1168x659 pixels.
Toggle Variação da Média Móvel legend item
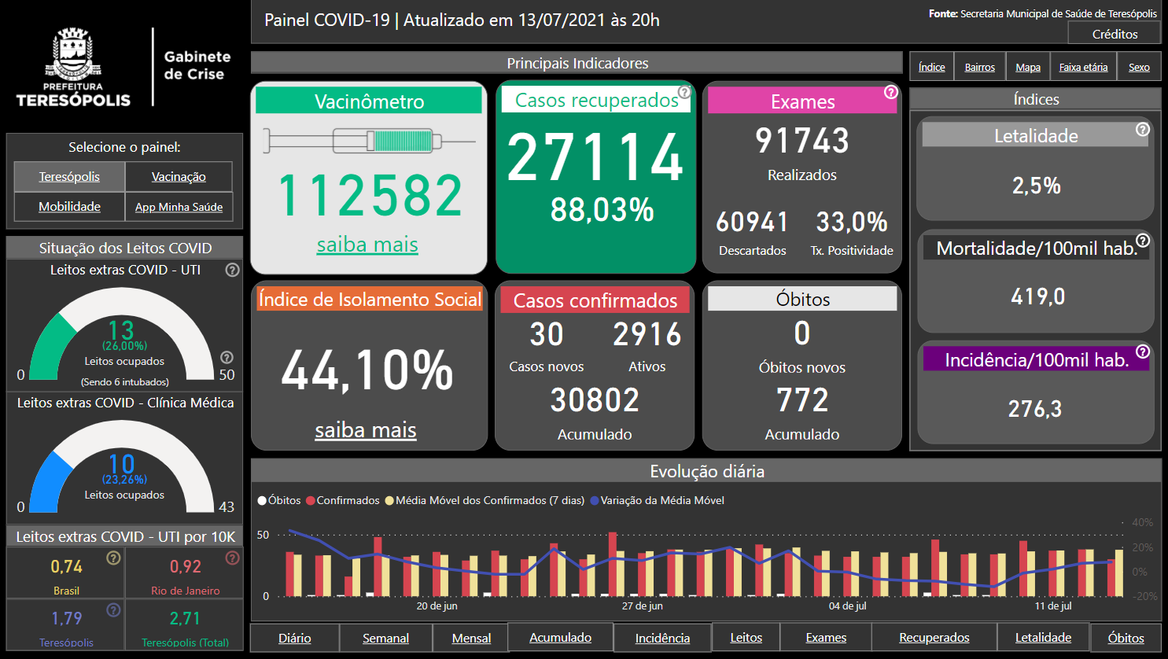click(x=657, y=501)
